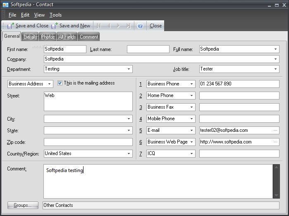Click the empty Last name field
The image size is (289, 216).
pos(148,49)
